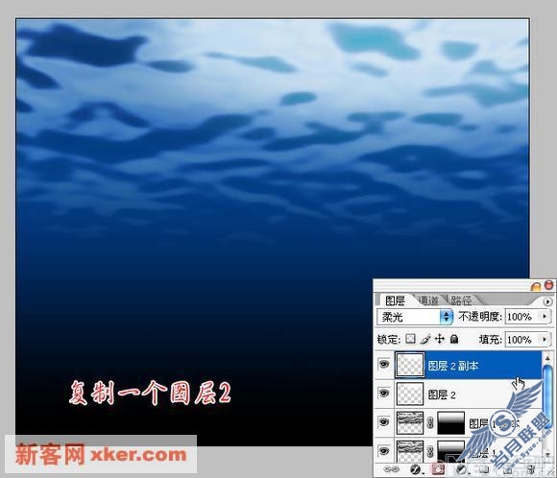Switch to the 路径 tab
This screenshot has height=478, width=557.
(461, 300)
